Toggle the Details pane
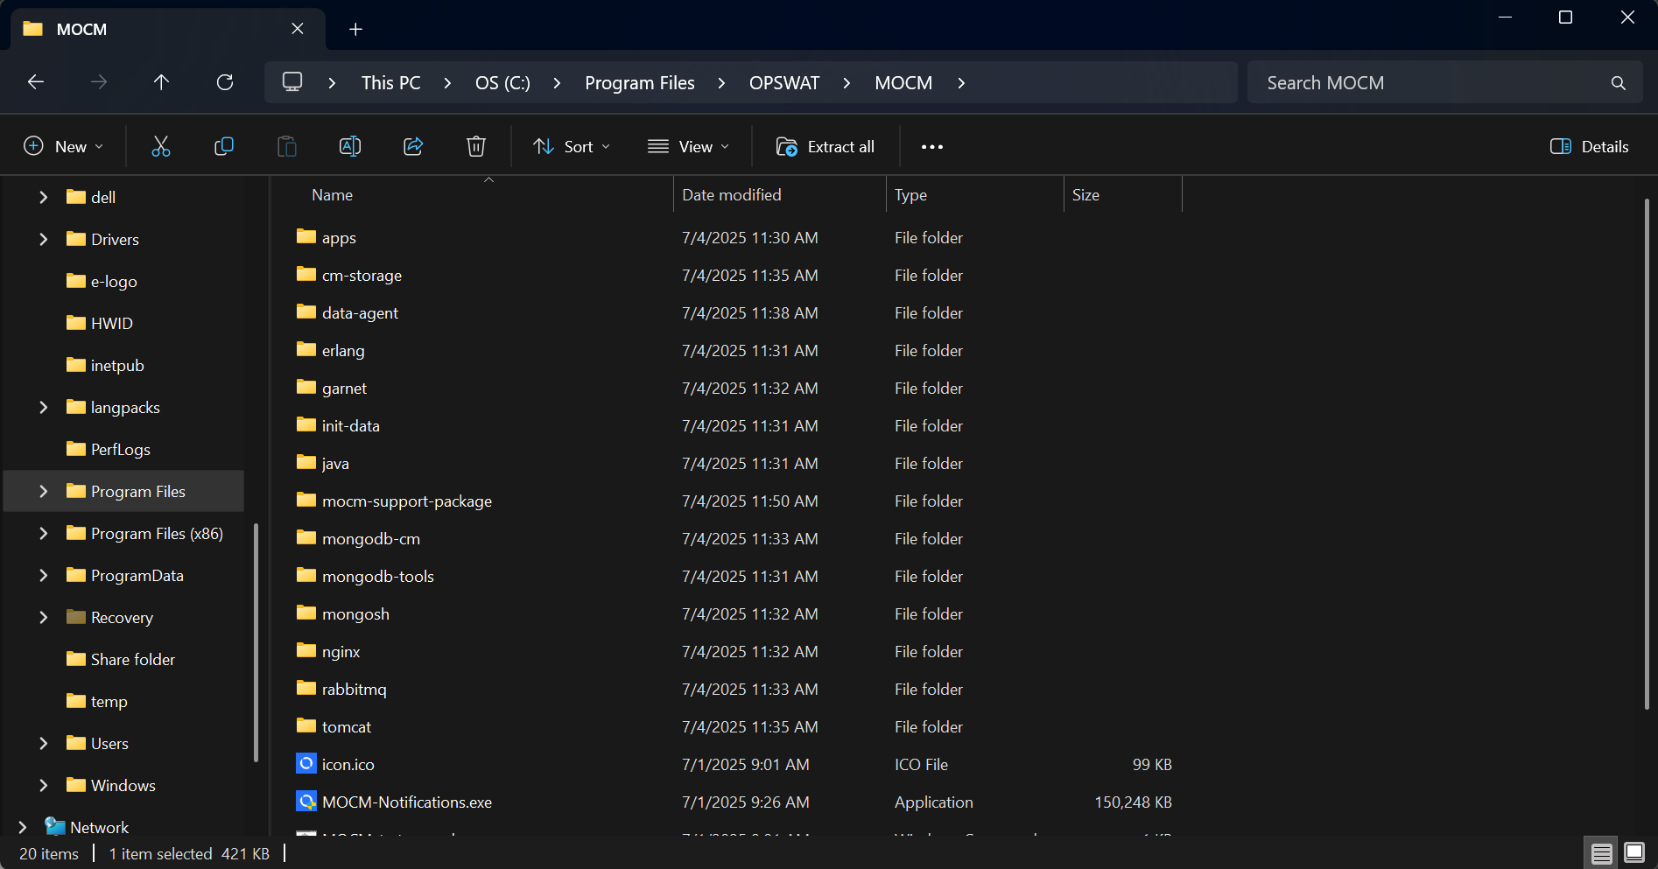This screenshot has width=1658, height=869. [1590, 146]
